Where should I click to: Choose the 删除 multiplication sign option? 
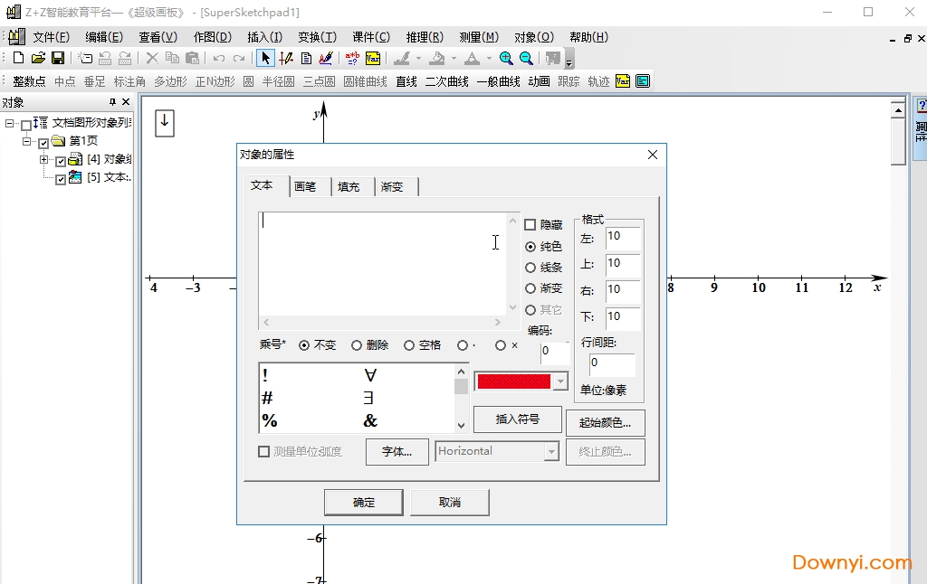[x=357, y=345]
